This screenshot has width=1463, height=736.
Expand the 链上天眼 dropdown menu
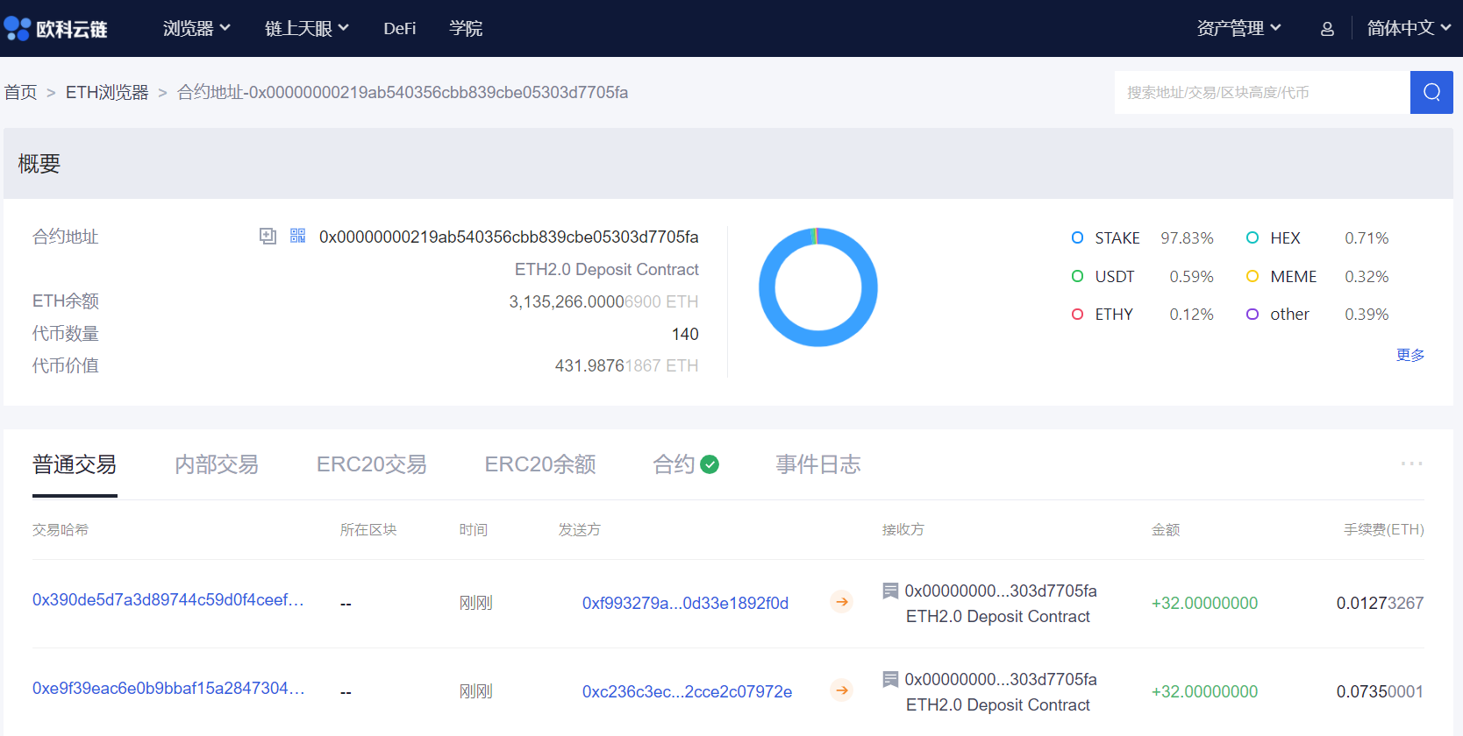pyautogui.click(x=307, y=29)
